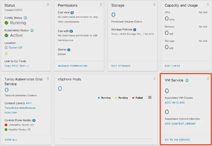
Task: Click the VM Service info icon
Action: 187,80
